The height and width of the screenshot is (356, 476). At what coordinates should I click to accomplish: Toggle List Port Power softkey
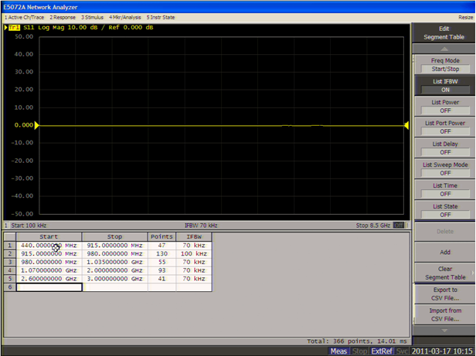[x=445, y=127]
